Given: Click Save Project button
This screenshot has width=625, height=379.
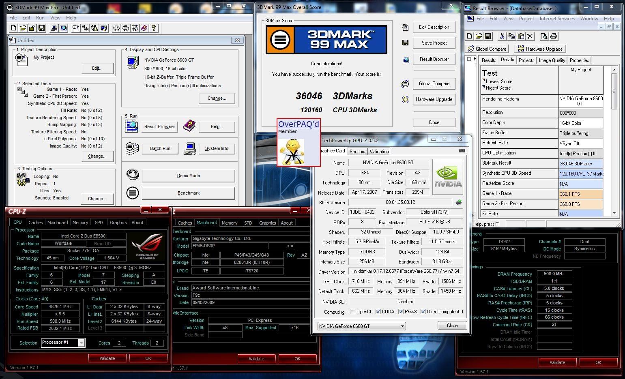Looking at the screenshot, I should (434, 43).
